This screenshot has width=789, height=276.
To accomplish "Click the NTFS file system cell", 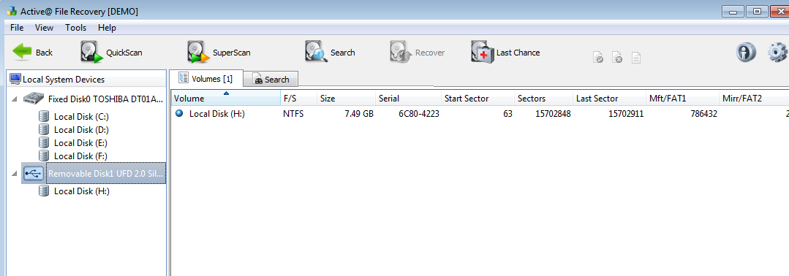I will coord(294,114).
